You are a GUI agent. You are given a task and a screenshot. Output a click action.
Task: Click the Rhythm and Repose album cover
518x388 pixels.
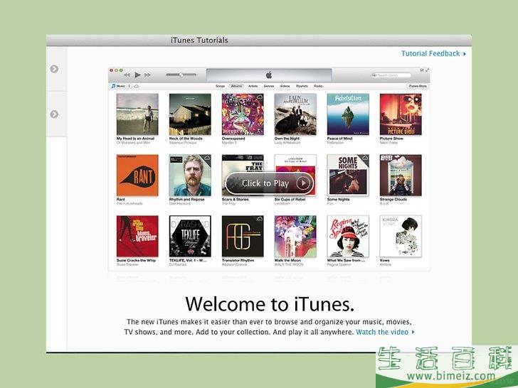[x=190, y=176]
